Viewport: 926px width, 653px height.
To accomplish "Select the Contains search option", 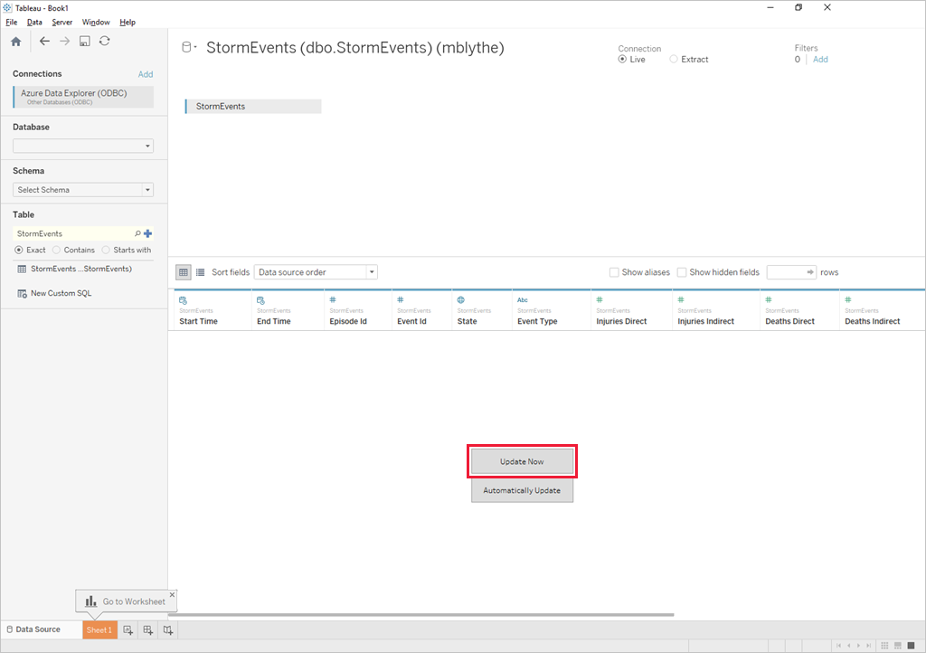I will point(73,250).
